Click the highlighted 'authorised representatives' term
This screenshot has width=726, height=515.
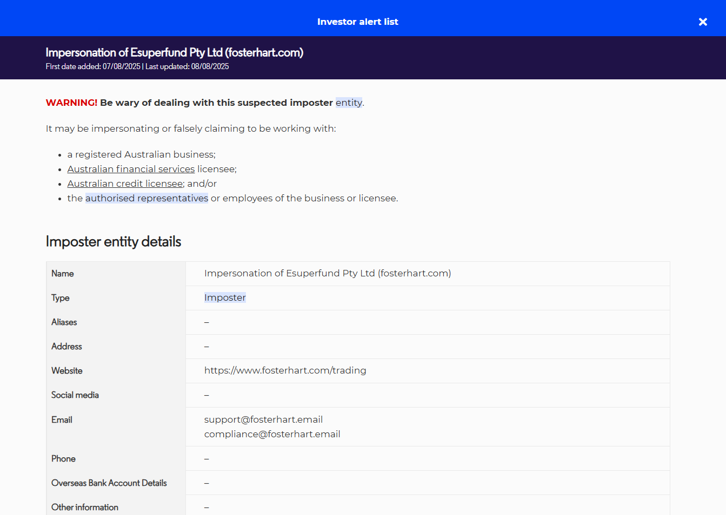click(x=146, y=198)
